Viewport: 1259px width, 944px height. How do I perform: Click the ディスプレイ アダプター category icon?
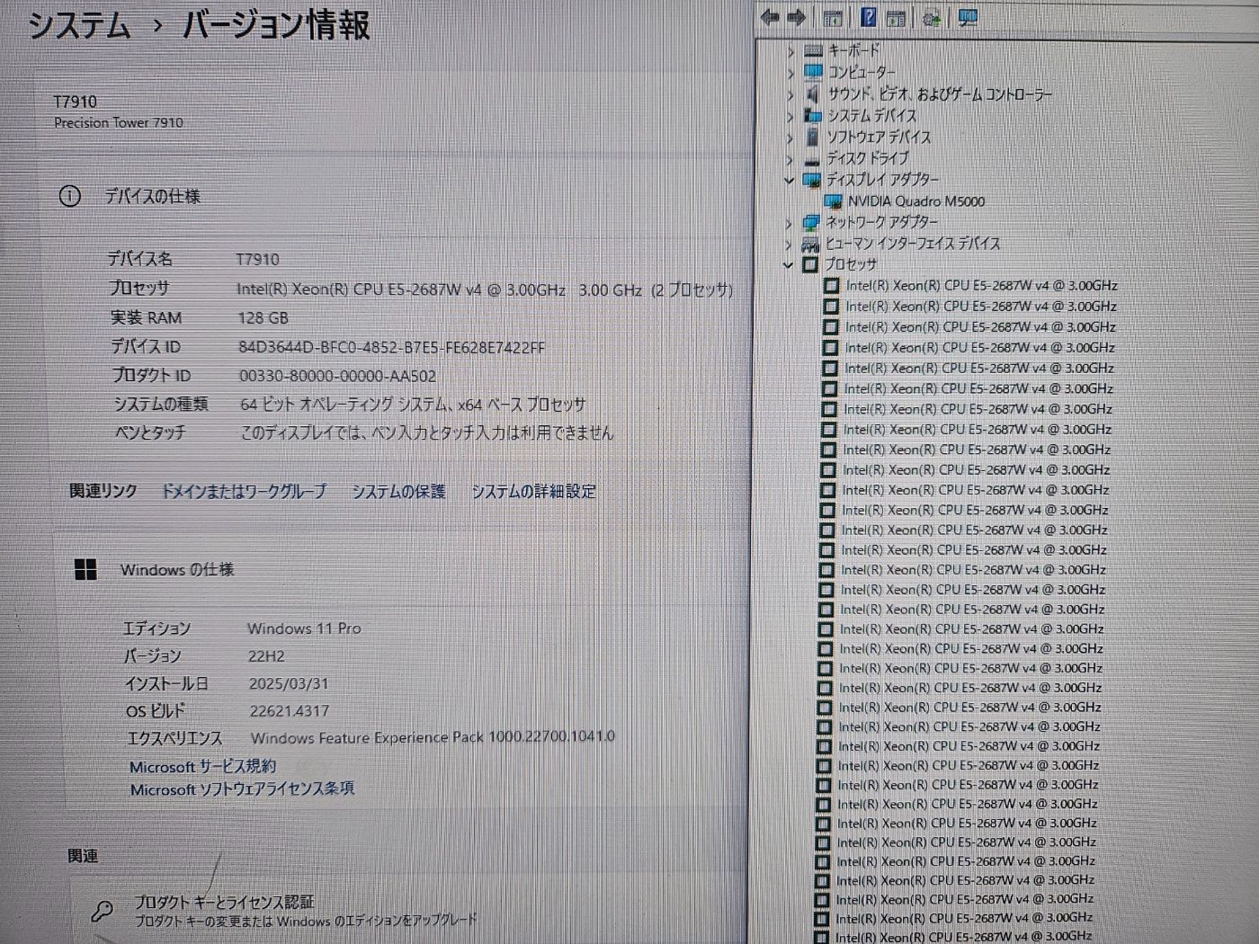(x=811, y=180)
